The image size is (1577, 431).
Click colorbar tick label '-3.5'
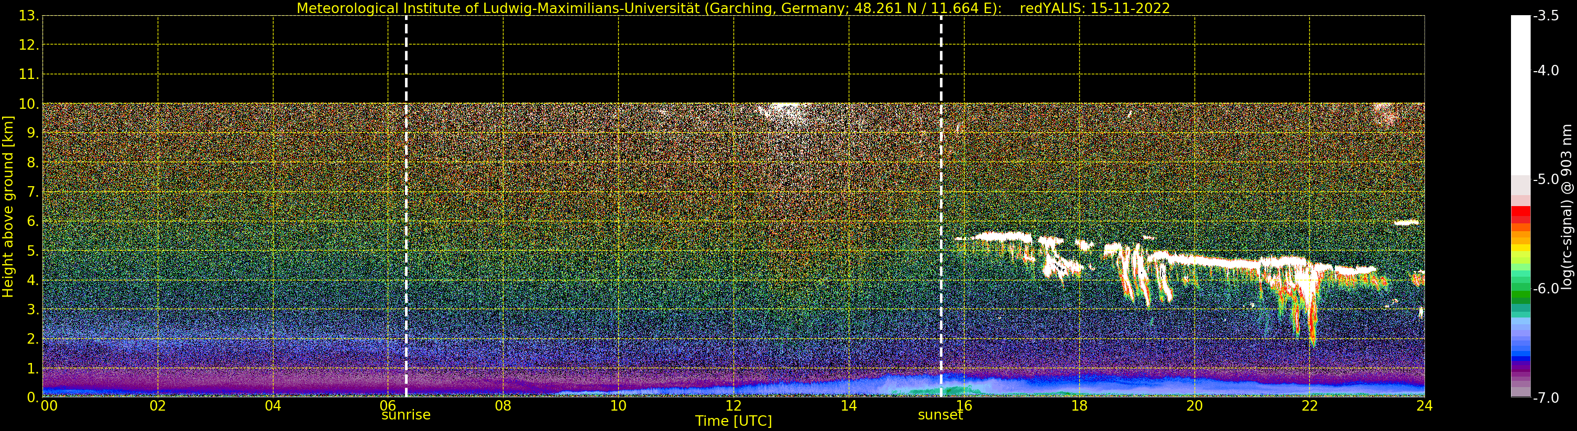click(x=1546, y=16)
